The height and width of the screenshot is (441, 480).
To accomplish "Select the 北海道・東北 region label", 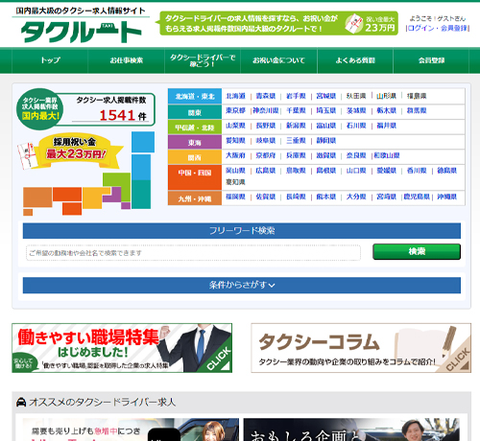I will (x=195, y=96).
